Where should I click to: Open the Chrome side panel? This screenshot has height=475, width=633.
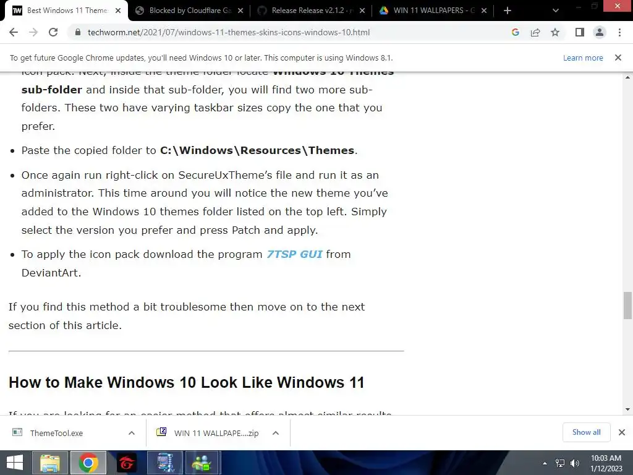pyautogui.click(x=580, y=32)
